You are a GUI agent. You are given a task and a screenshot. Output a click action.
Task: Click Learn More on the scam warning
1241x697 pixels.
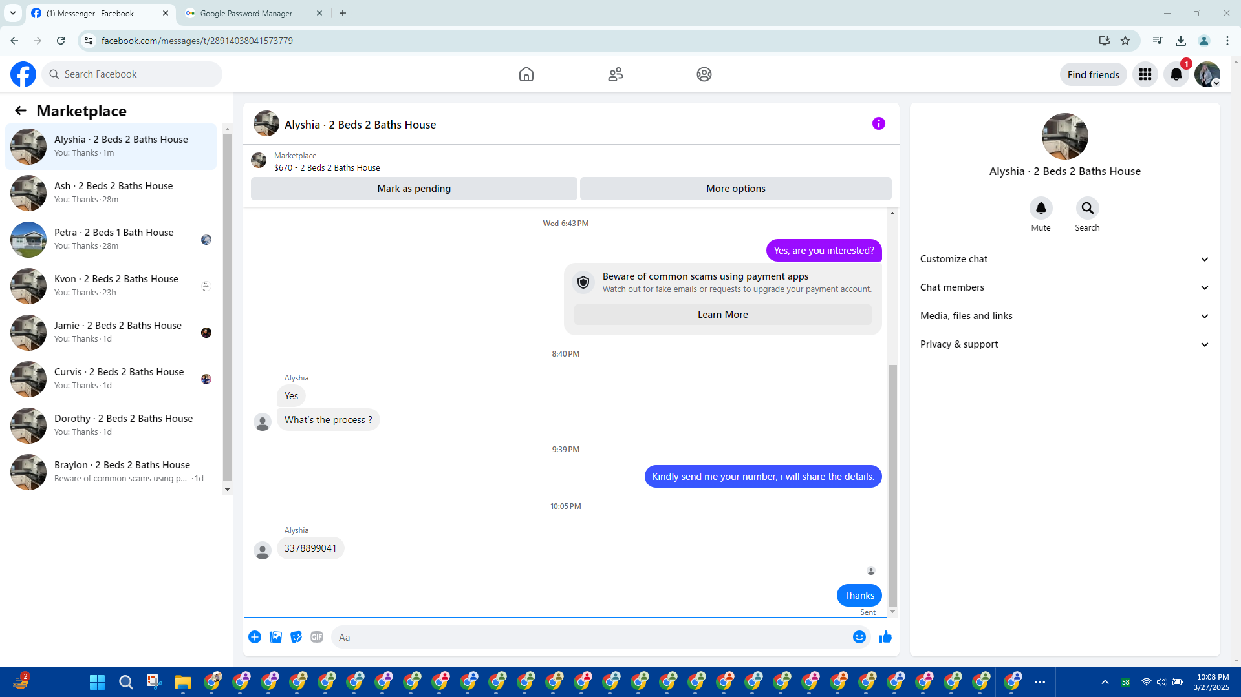722,315
